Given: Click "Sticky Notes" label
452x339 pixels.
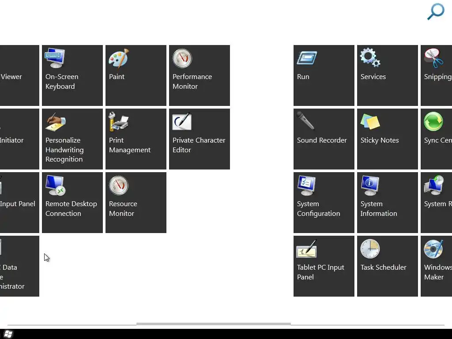Looking at the screenshot, I should pos(380,140).
